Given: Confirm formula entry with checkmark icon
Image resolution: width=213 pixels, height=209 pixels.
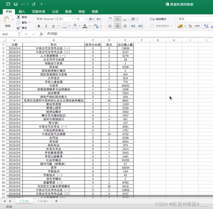Looking at the screenshot, I should tap(34, 34).
